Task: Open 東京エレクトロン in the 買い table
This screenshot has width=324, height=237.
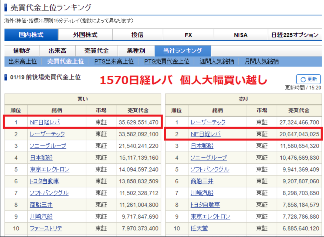Action: [x=50, y=170]
